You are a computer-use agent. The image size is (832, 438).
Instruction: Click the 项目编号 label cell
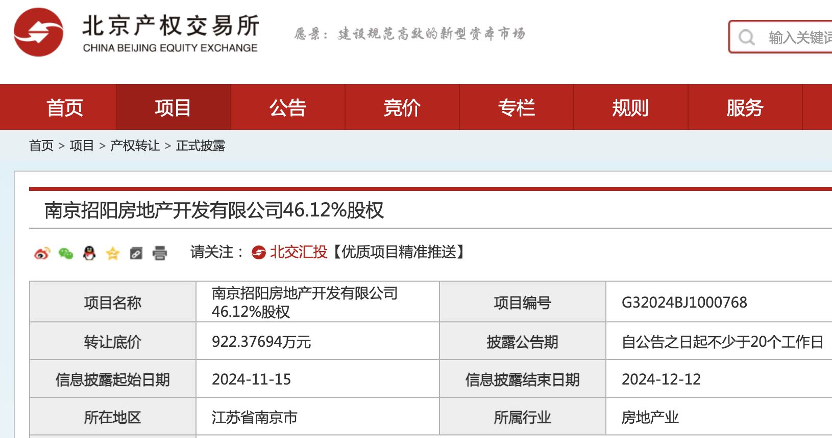pos(523,302)
